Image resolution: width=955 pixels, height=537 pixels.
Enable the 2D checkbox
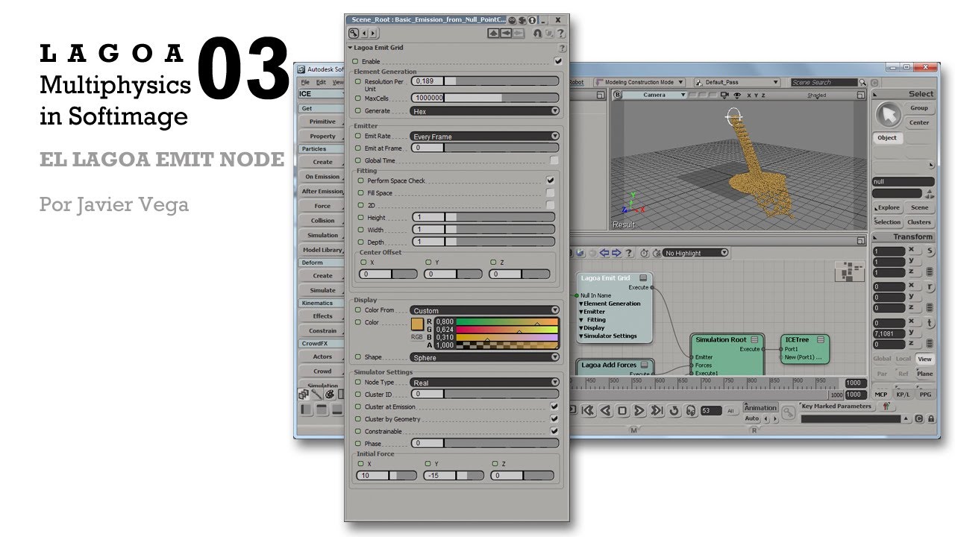click(x=550, y=204)
